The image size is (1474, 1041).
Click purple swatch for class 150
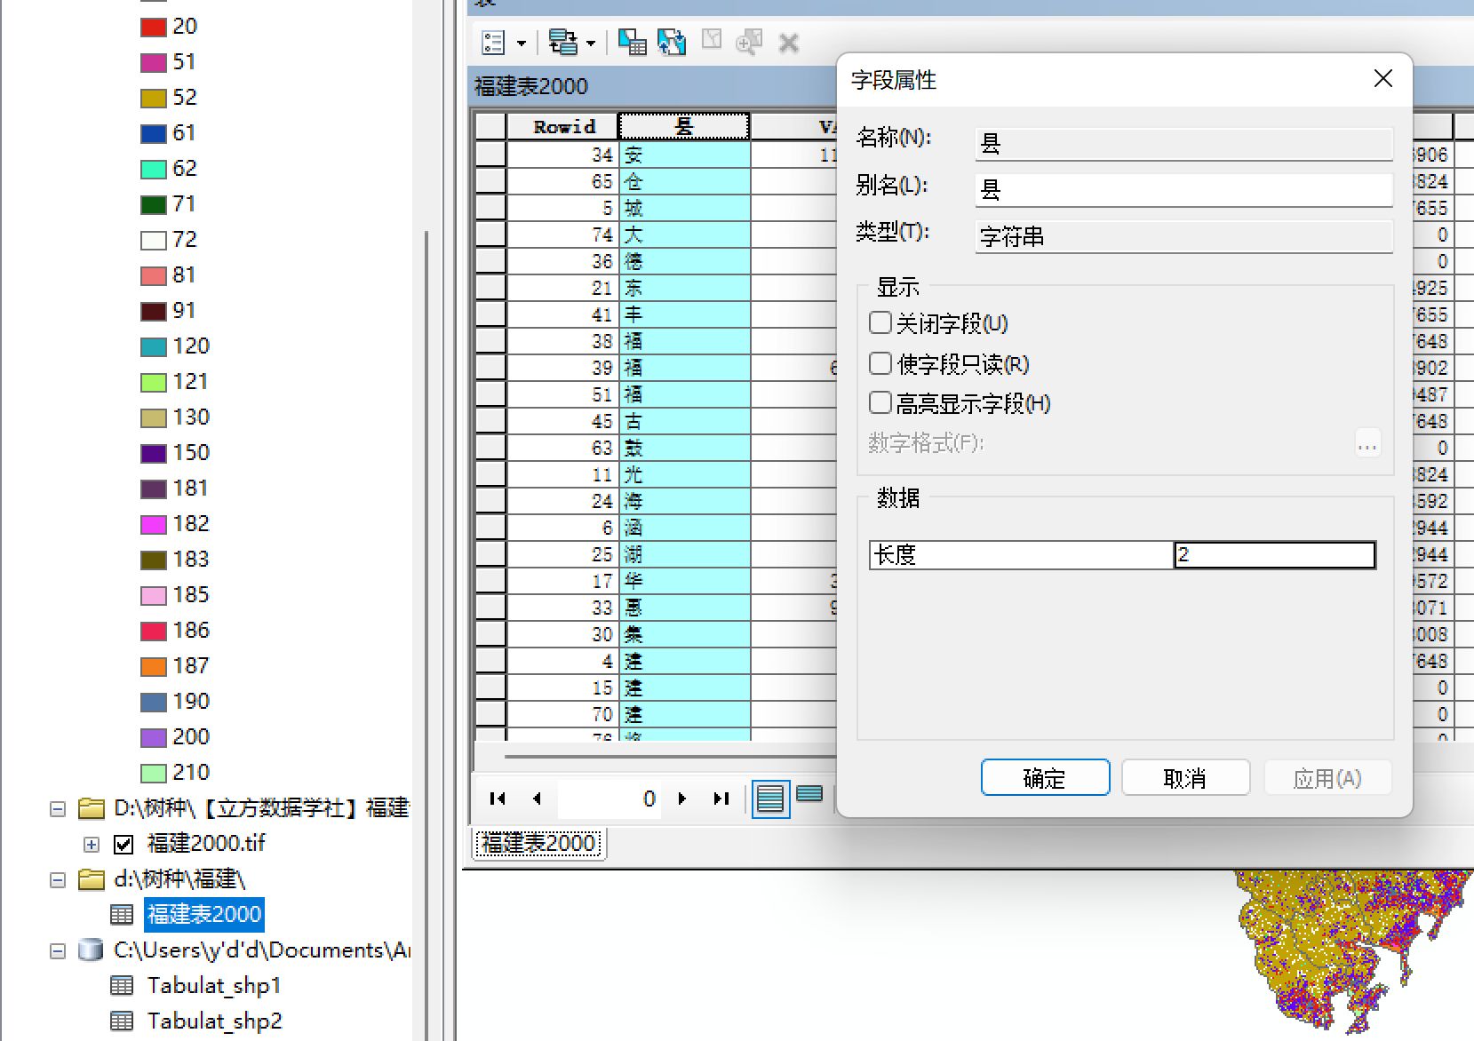[154, 453]
